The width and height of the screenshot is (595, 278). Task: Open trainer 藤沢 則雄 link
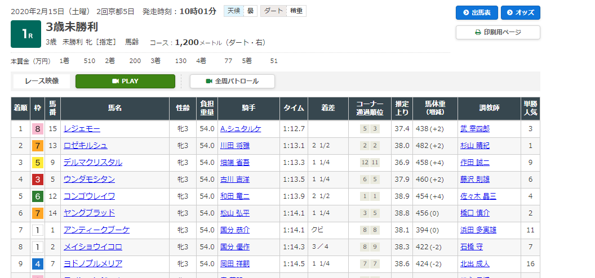474,180
